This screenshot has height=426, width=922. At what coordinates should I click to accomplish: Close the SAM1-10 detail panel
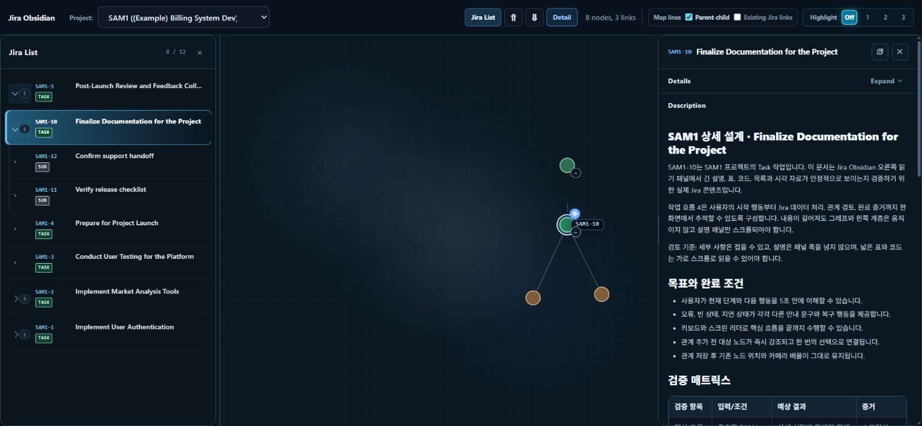(900, 52)
